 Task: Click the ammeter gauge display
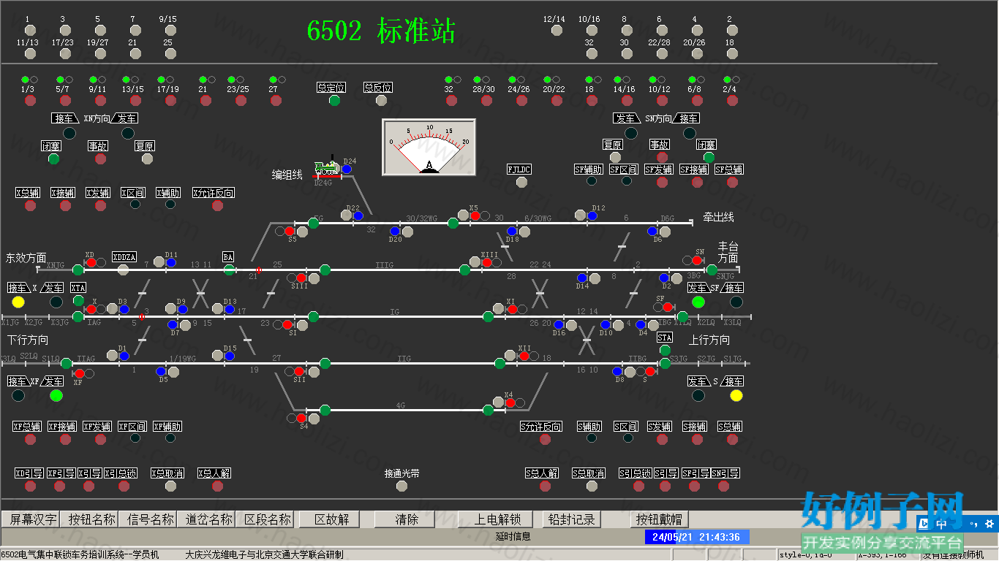(429, 147)
